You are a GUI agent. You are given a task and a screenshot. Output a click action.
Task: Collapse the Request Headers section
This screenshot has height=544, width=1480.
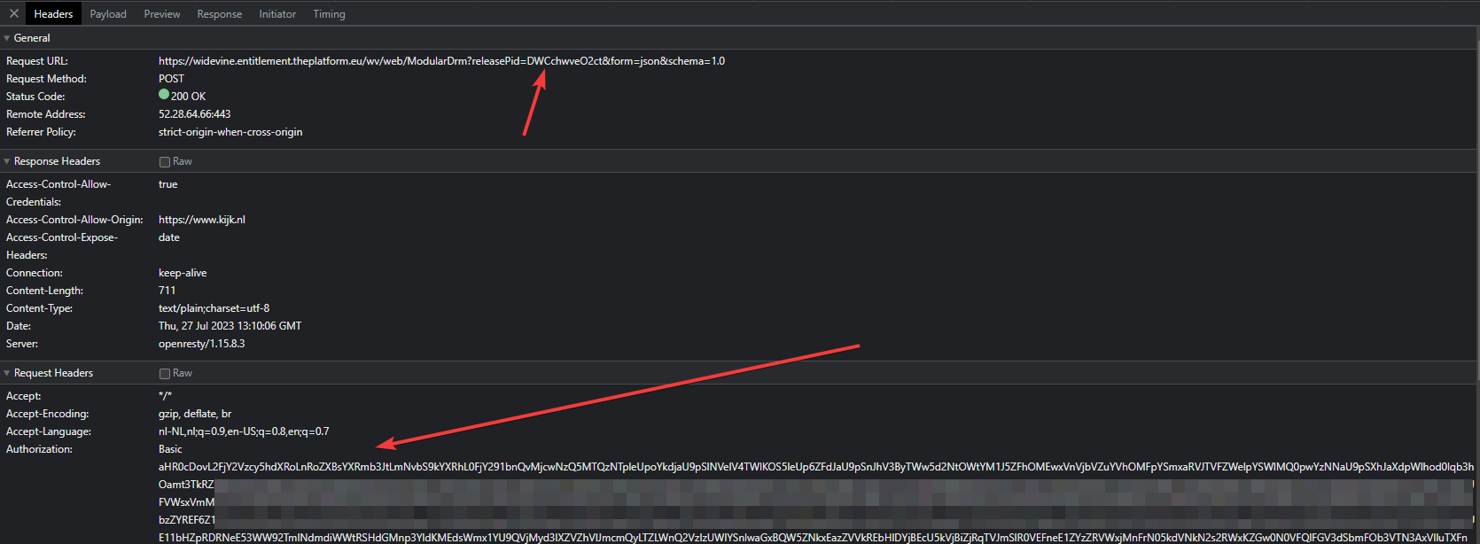click(x=7, y=373)
